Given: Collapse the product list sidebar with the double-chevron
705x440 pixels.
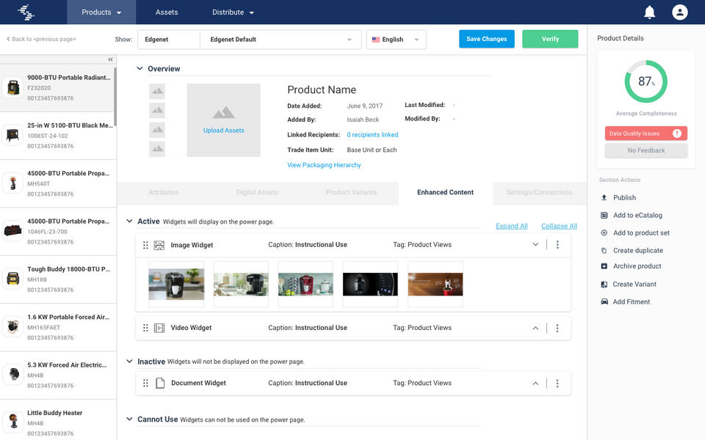Looking at the screenshot, I should coord(110,59).
